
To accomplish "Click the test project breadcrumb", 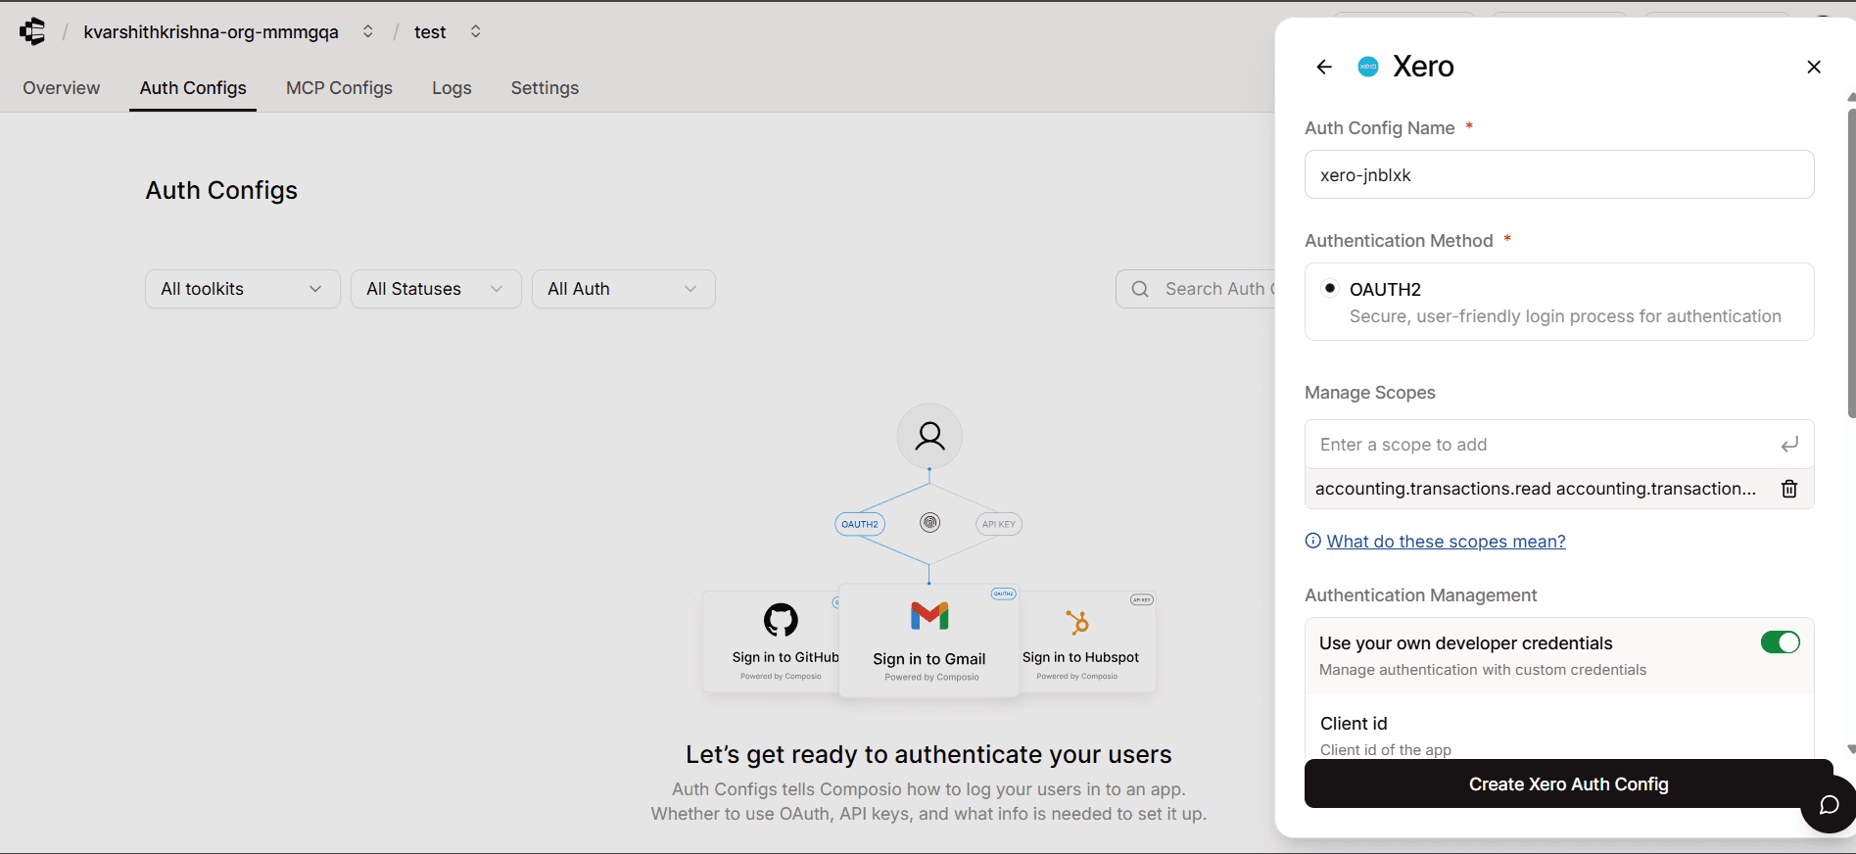I will [x=430, y=31].
